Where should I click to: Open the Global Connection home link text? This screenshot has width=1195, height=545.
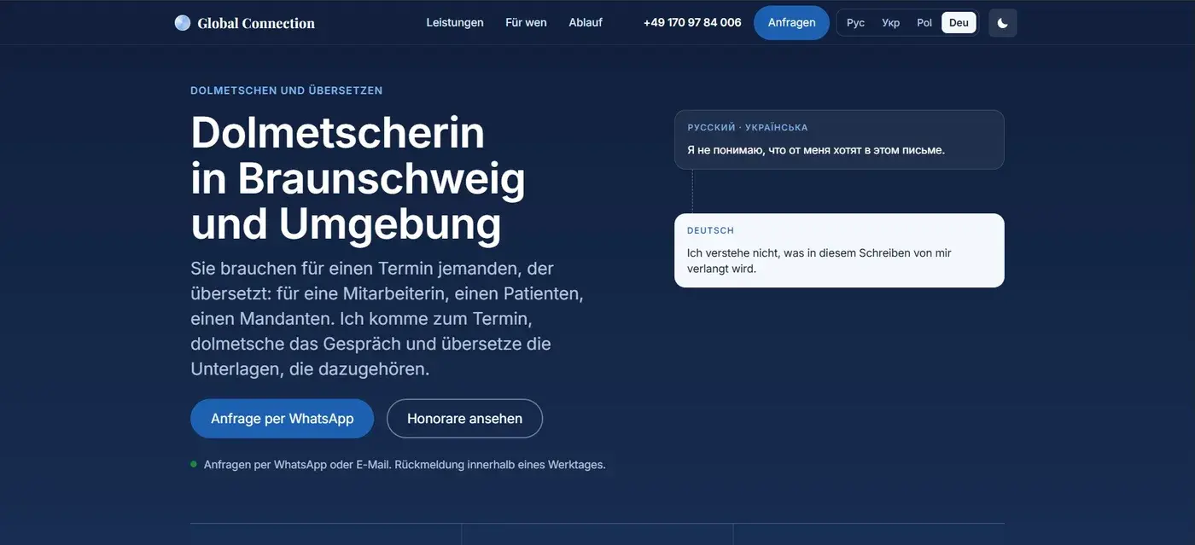256,23
